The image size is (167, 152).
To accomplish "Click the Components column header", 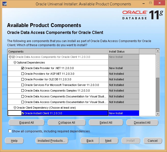I will pos(58,52).
